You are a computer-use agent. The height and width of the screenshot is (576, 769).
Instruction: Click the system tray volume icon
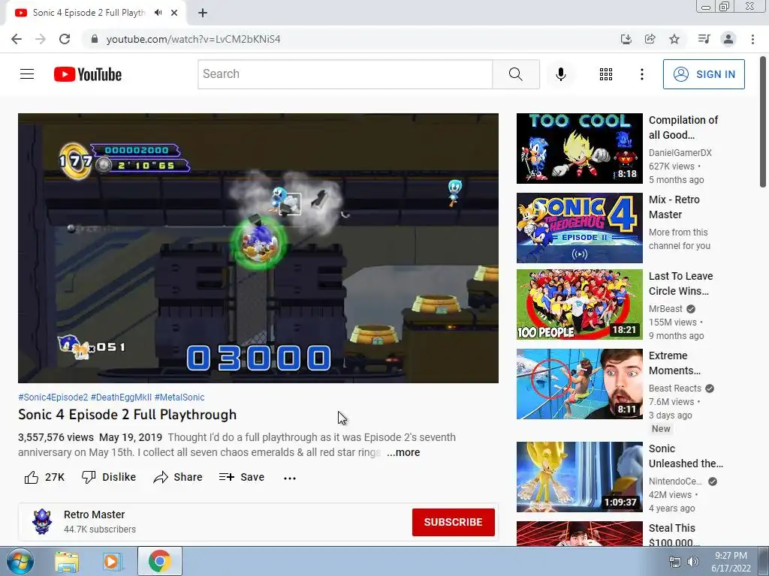693,562
